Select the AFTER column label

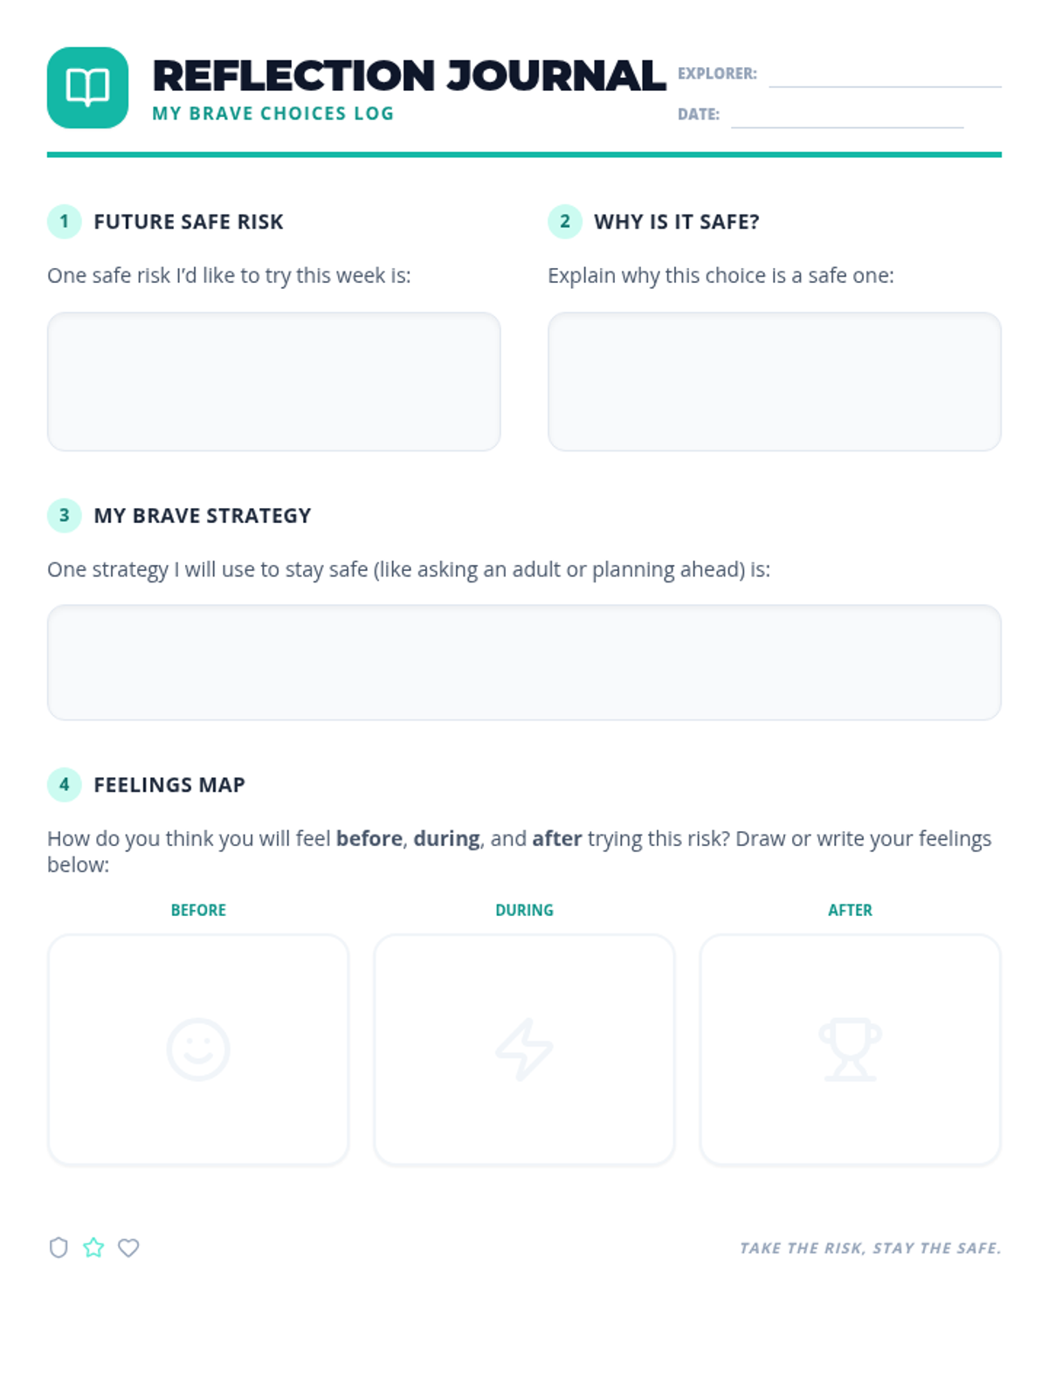point(850,910)
